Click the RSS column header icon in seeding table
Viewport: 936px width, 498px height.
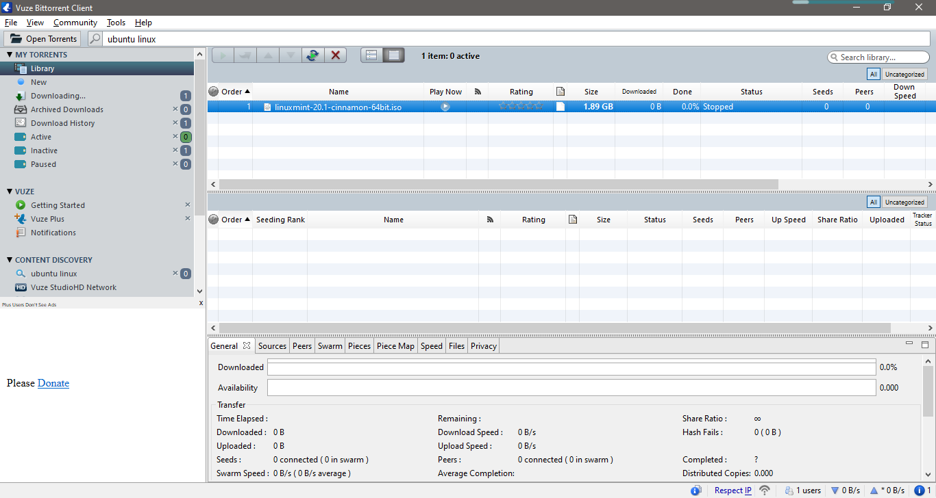pos(490,220)
